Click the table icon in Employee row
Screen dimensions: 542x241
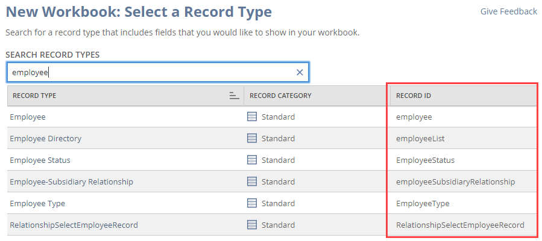tap(252, 117)
